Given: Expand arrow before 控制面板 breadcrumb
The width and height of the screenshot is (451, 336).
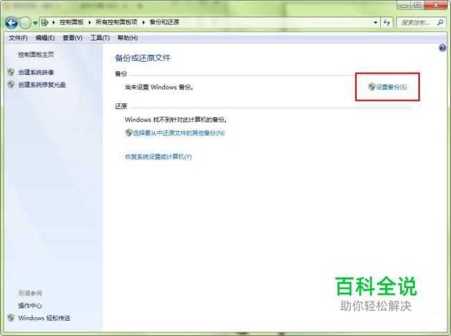Looking at the screenshot, I should [54, 22].
